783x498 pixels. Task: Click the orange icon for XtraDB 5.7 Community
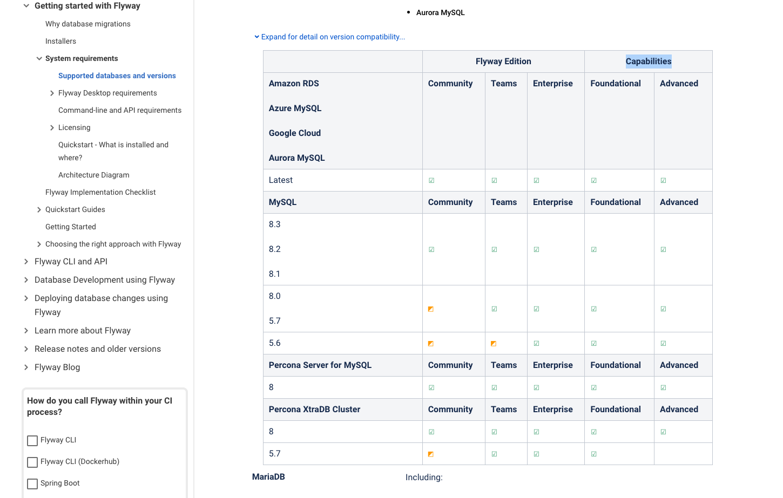coord(431,454)
